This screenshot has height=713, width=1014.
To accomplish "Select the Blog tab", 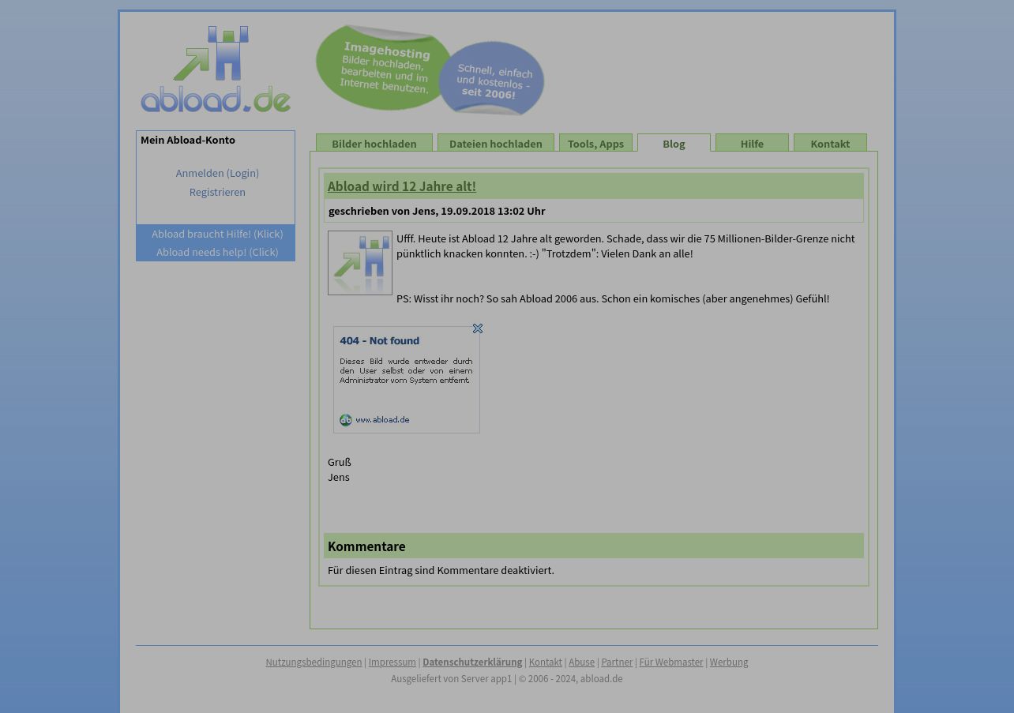I will (674, 144).
